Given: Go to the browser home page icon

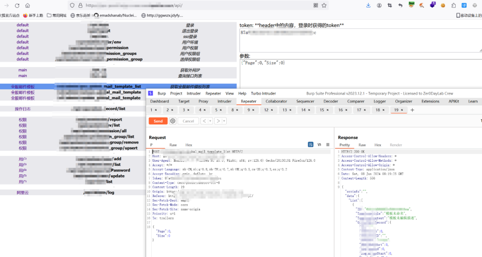Looking at the screenshot, I should click(x=28, y=5).
